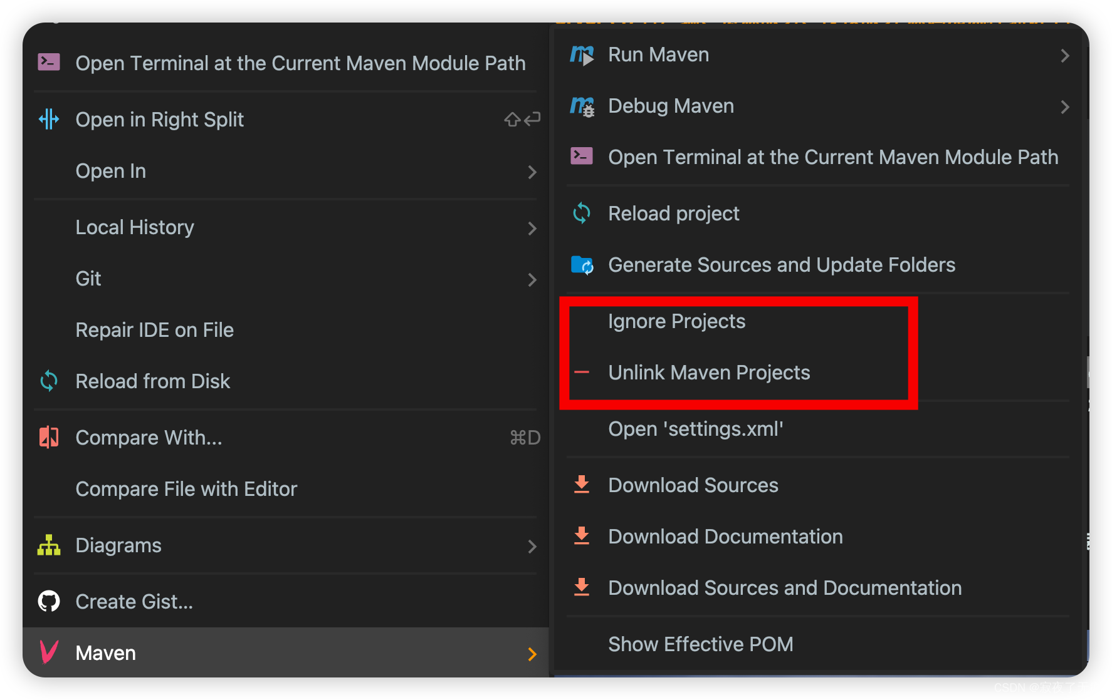
Task: Choose Run Maven in submenu
Action: 819,55
